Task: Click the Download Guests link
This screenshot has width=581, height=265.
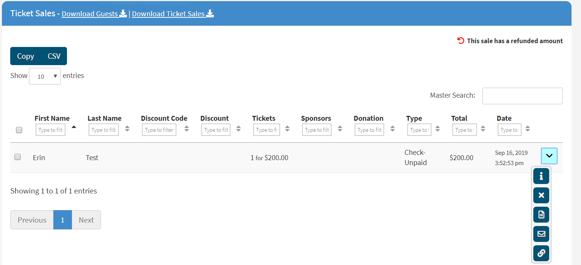Action: point(94,14)
